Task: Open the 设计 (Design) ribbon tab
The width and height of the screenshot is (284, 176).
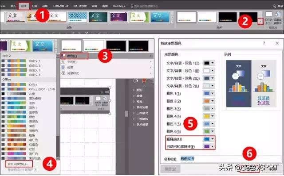Action: 24,6
